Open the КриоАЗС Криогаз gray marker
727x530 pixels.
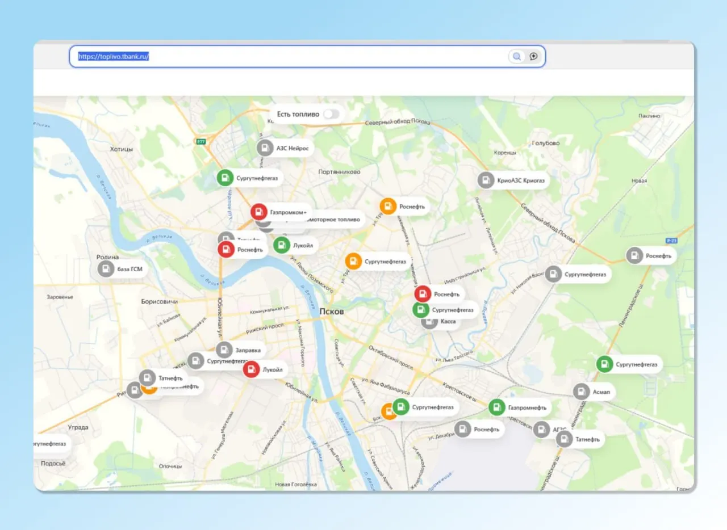pyautogui.click(x=486, y=180)
